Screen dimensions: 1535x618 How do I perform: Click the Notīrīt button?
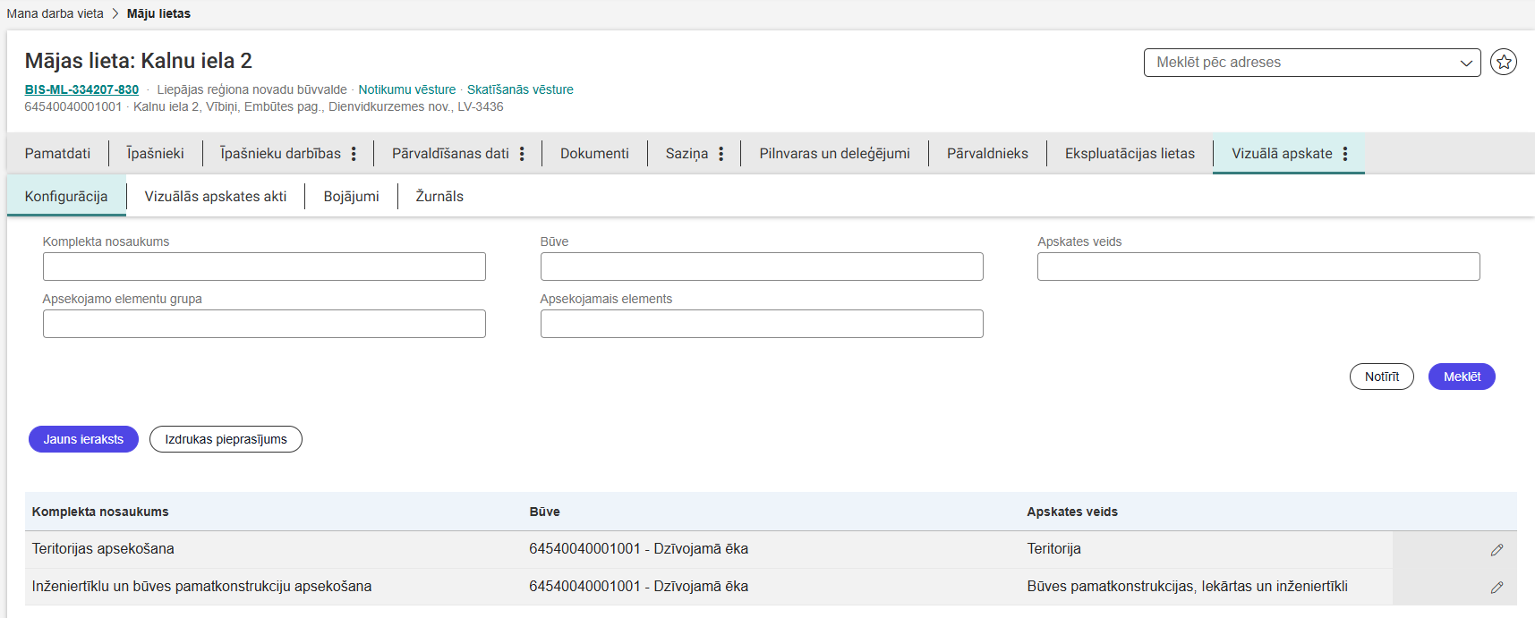pyautogui.click(x=1381, y=377)
